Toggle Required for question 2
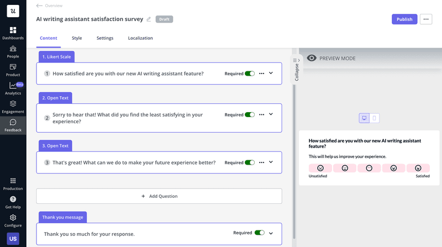This screenshot has height=247, width=442. click(250, 114)
